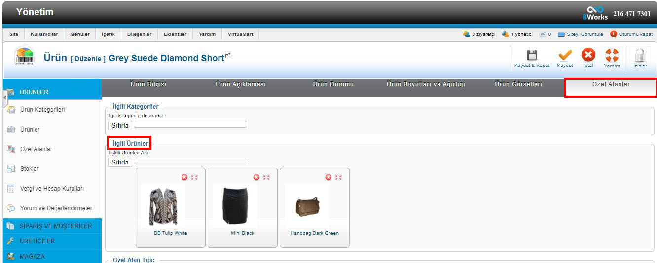Open Ürün Kategorileri sidebar link
The width and height of the screenshot is (657, 263).
42,110
